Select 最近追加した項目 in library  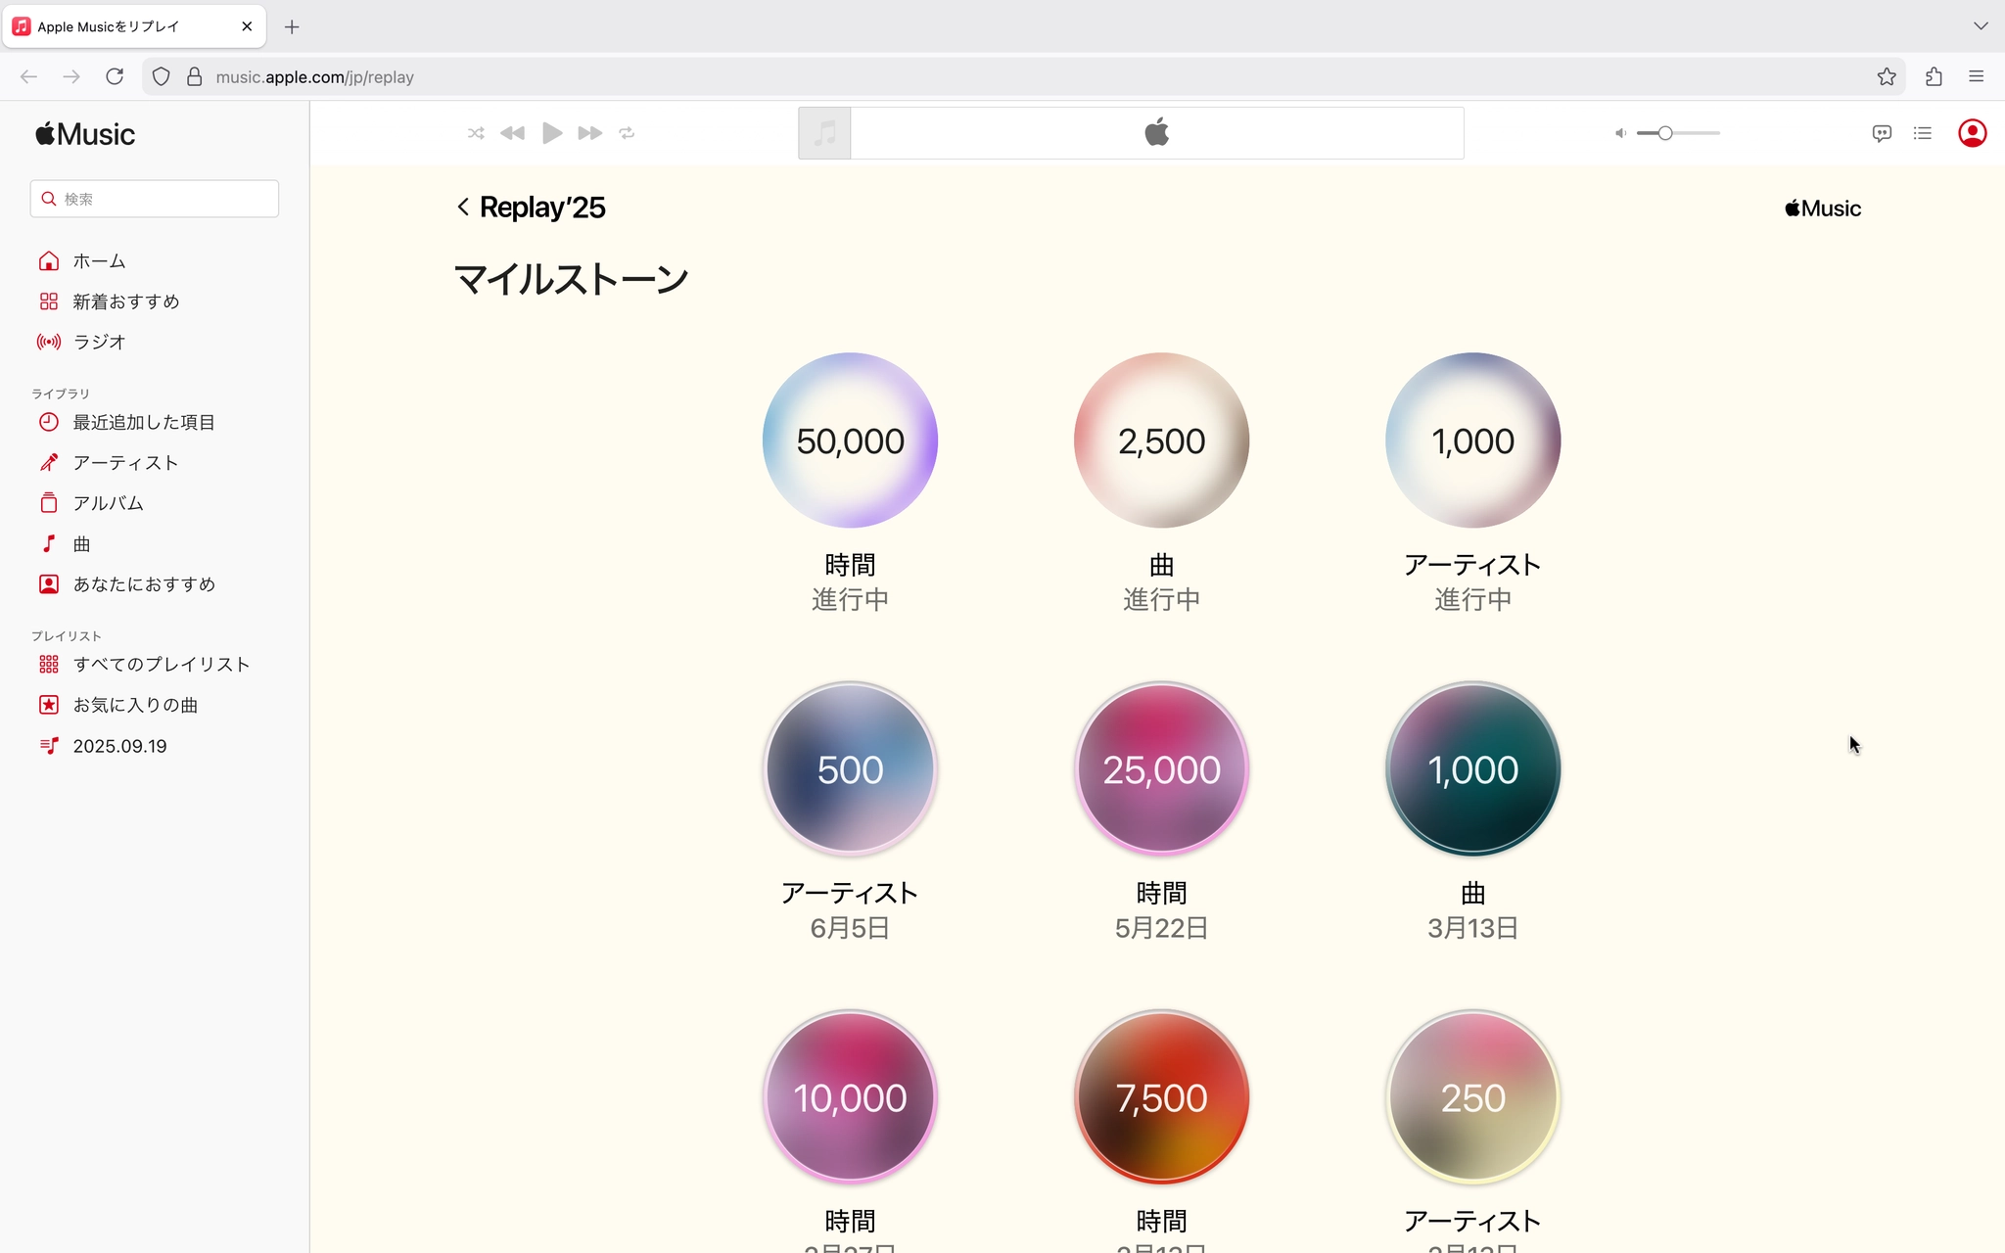pos(143,422)
